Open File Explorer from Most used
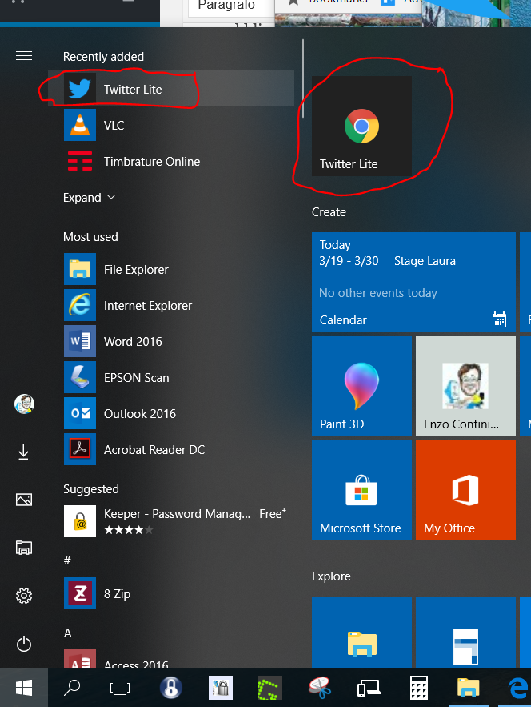The width and height of the screenshot is (531, 707). point(135,270)
